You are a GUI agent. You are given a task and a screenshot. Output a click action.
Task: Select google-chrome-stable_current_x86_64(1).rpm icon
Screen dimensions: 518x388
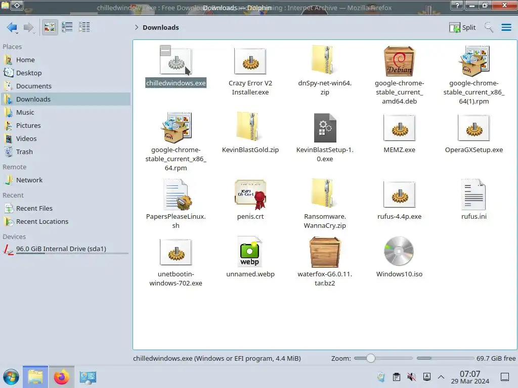point(473,61)
